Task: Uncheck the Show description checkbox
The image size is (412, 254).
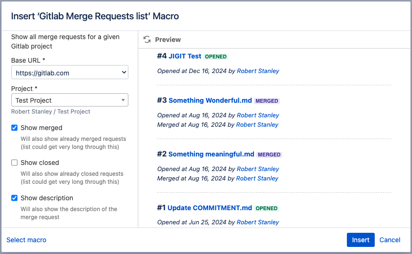Action: (x=15, y=198)
